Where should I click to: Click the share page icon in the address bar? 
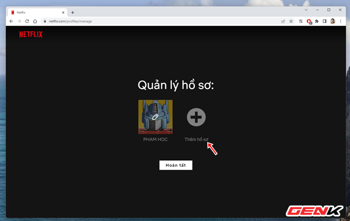tap(283, 21)
